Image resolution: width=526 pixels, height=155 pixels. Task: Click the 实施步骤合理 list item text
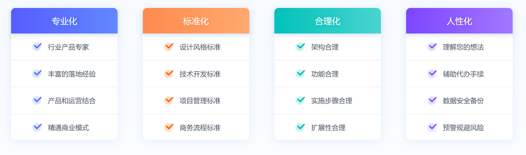point(332,101)
